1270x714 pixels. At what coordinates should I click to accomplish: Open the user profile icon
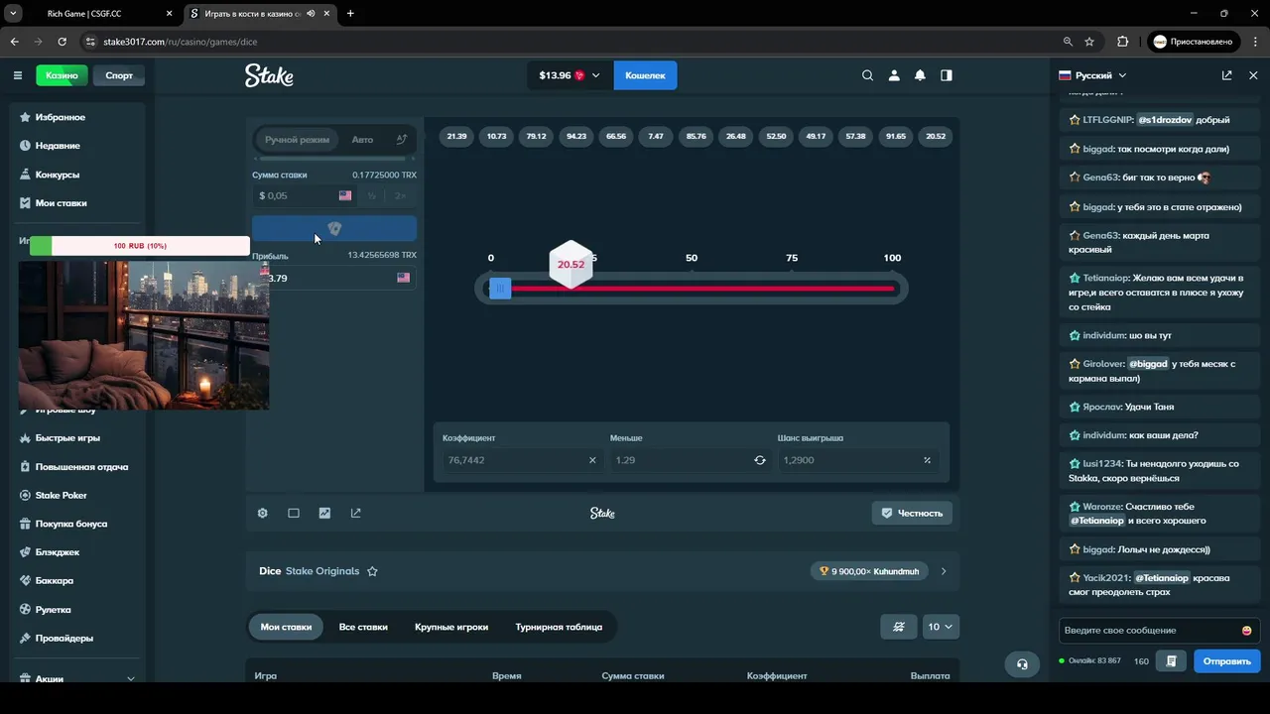click(894, 75)
